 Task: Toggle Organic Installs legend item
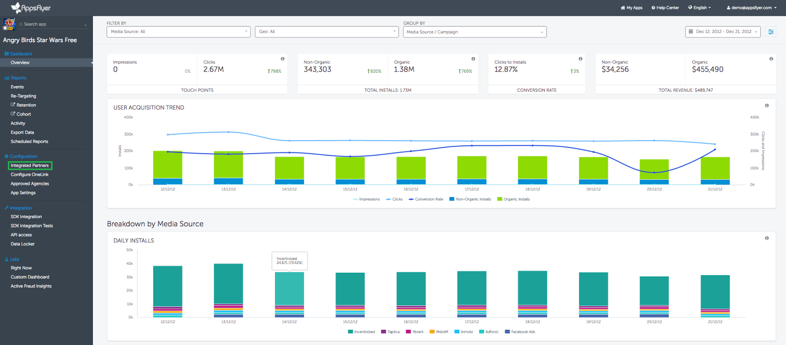pyautogui.click(x=513, y=200)
